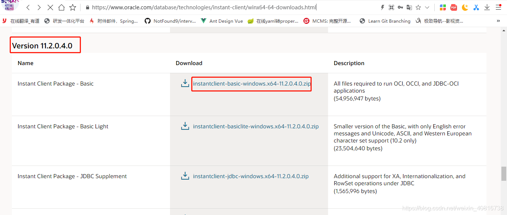The height and width of the screenshot is (215, 507).
Task: Open the browser home page
Action: [62, 7]
